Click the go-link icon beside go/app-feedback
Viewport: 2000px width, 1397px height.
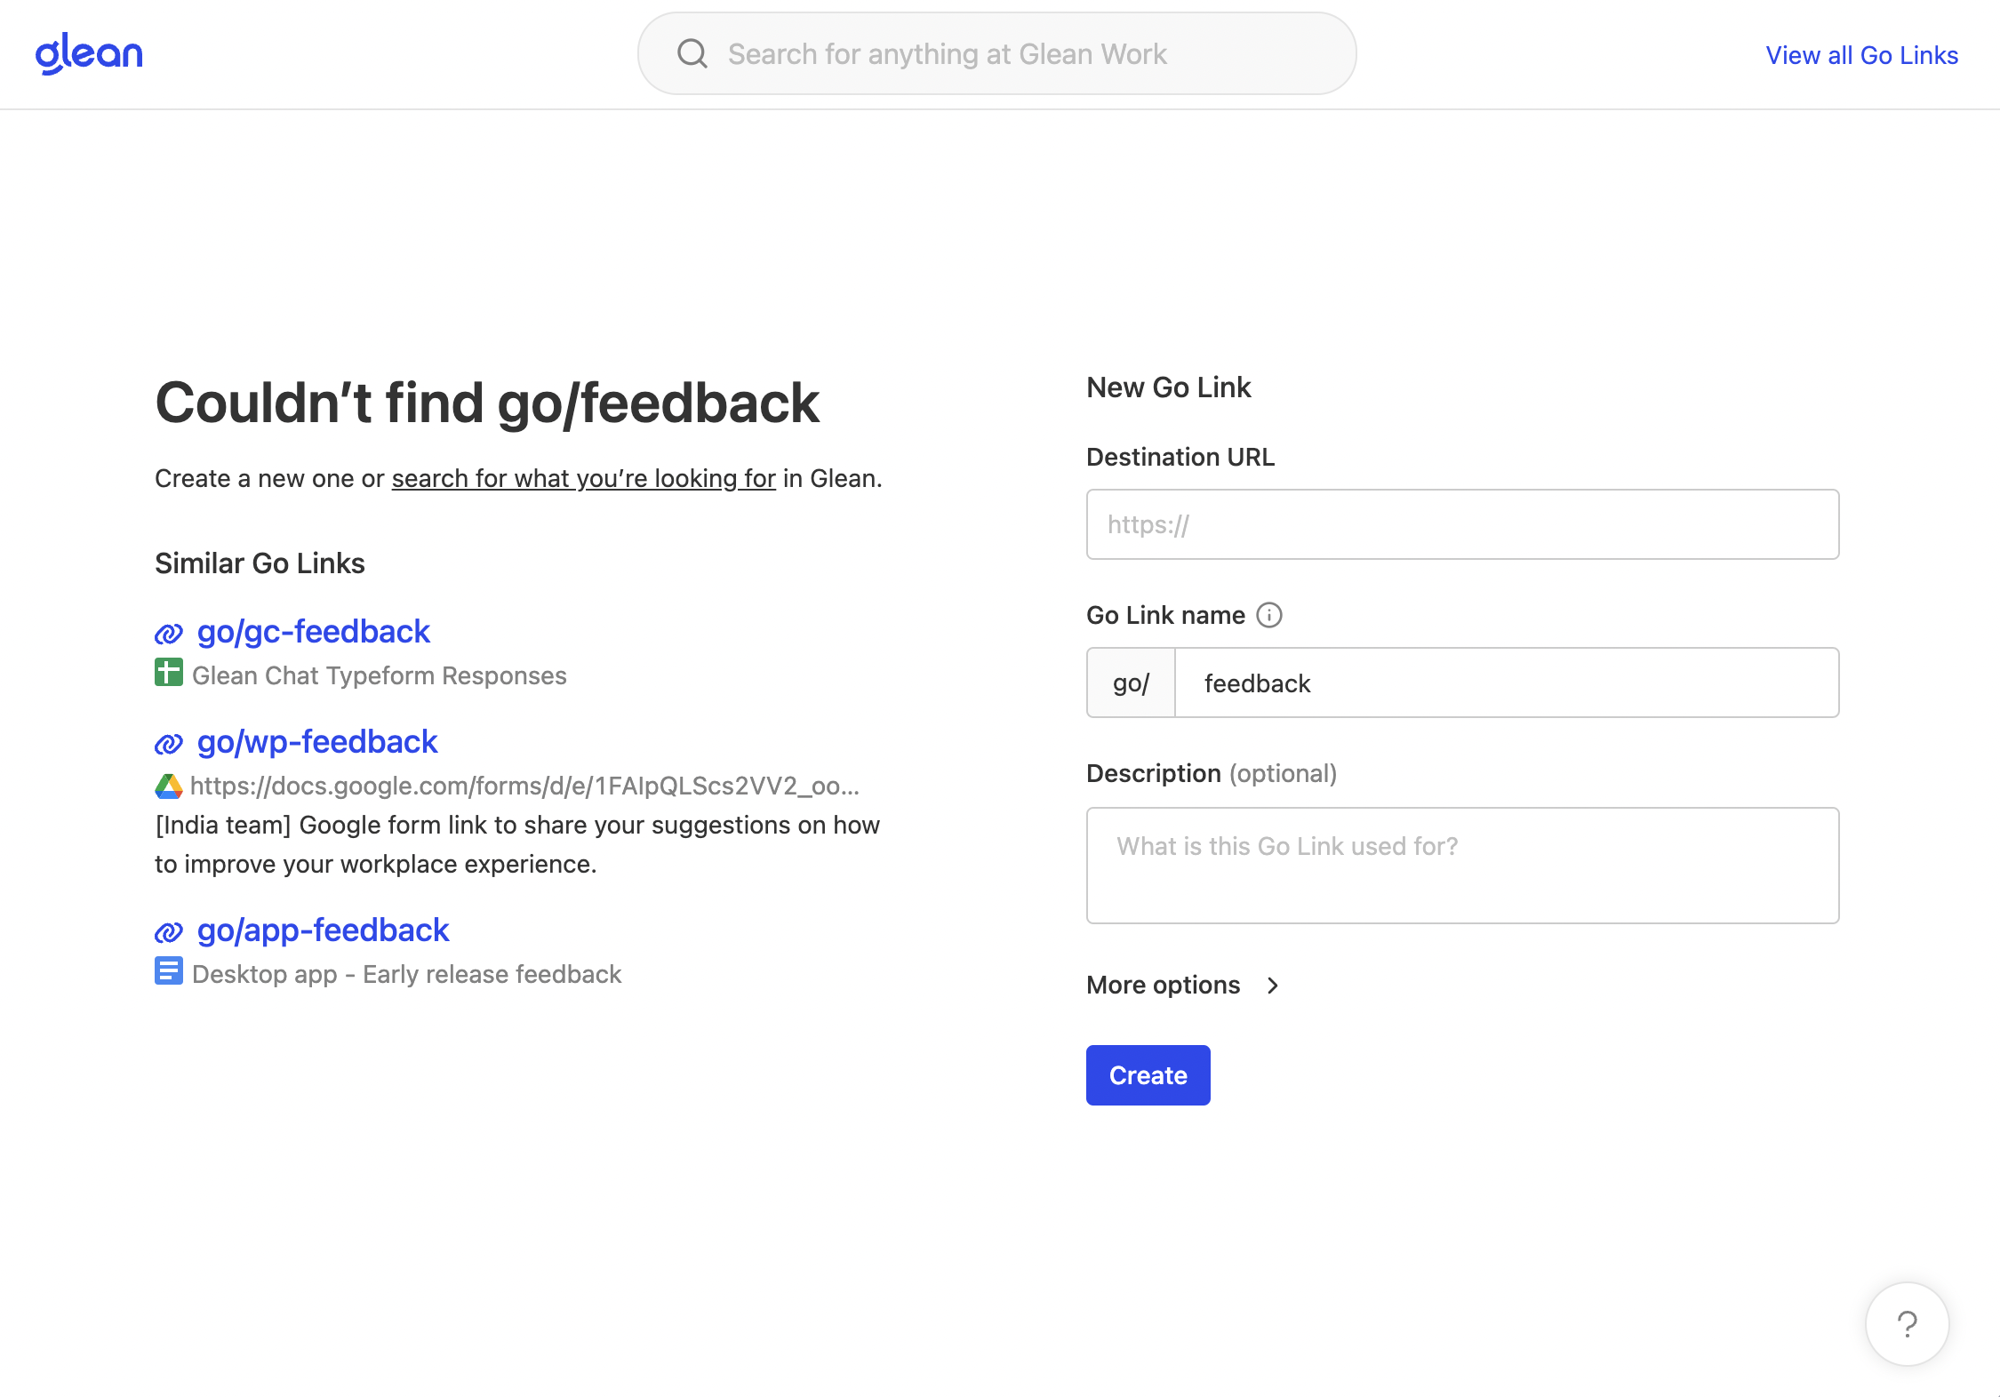click(x=169, y=931)
